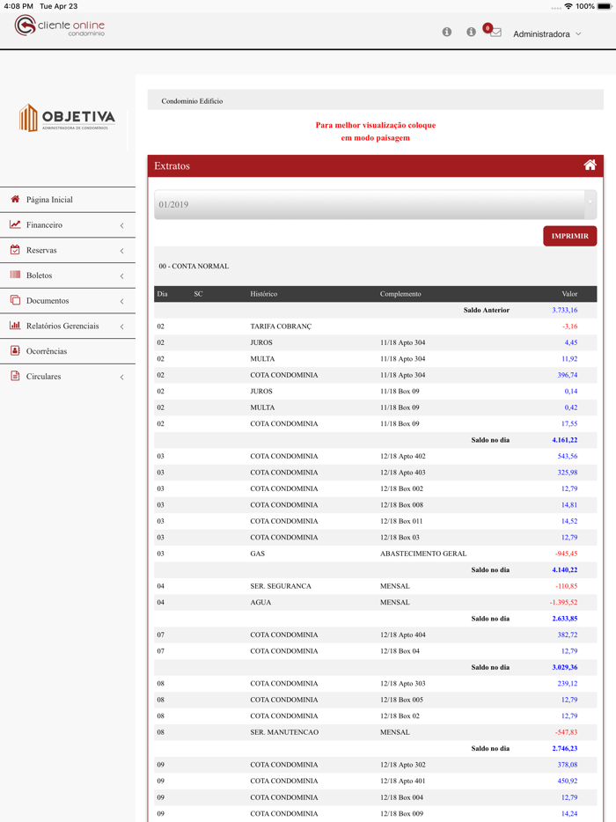The width and height of the screenshot is (616, 822).
Task: Select the SER. SEGURANCA entry
Action: point(281,586)
